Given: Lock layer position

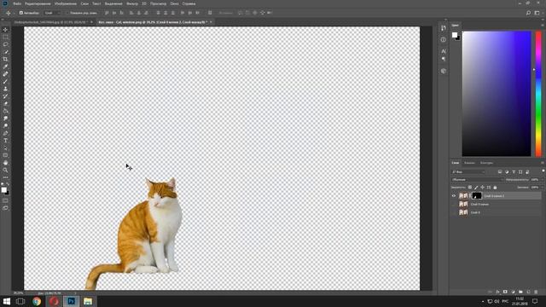Looking at the screenshot, I should click(482, 188).
